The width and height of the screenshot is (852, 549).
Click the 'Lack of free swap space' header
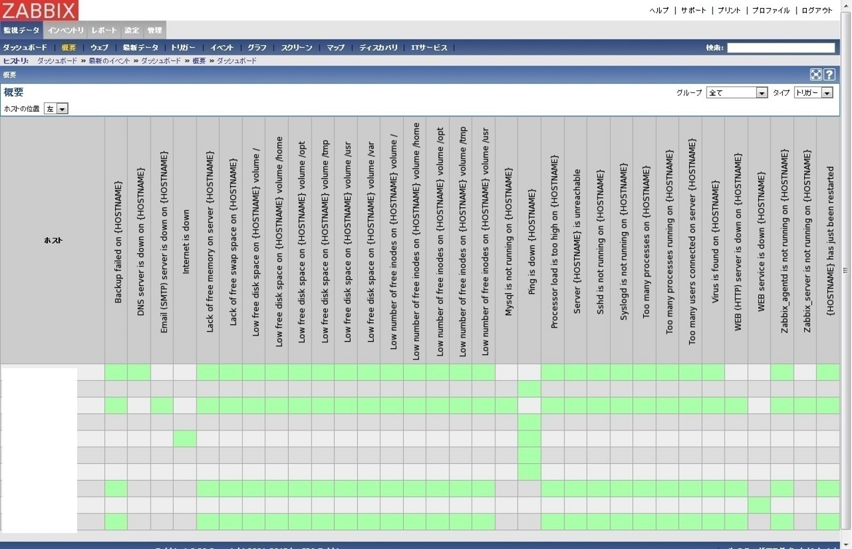[232, 241]
